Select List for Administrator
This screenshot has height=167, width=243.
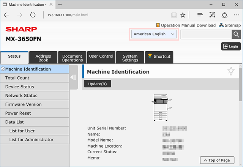tap(35, 140)
